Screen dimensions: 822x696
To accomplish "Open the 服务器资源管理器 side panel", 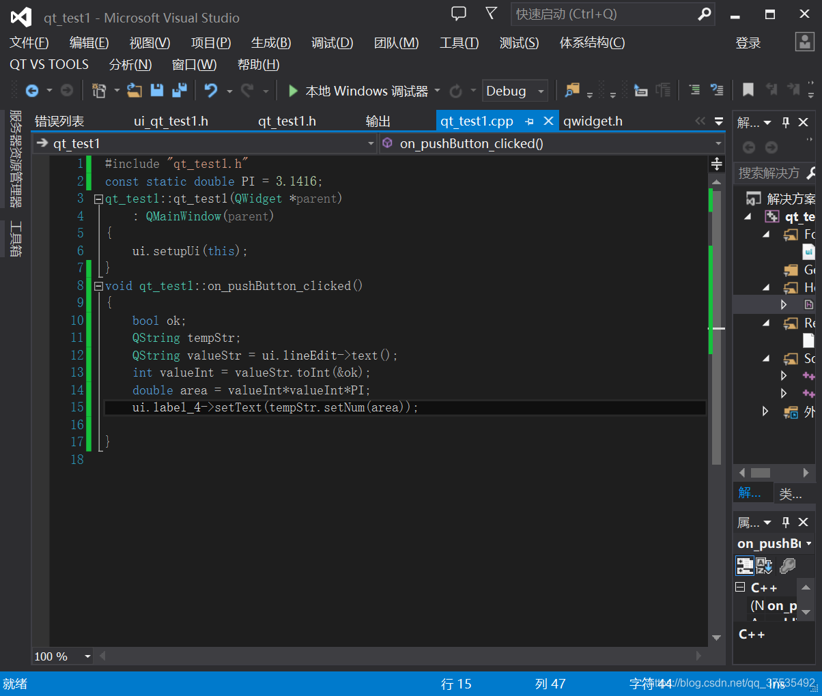I will coord(15,158).
